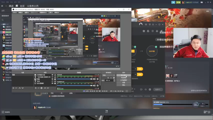Click the camera icon at Douyu bottom bar
Image resolution: width=213 pixels, height=120 pixels.
[141, 89]
